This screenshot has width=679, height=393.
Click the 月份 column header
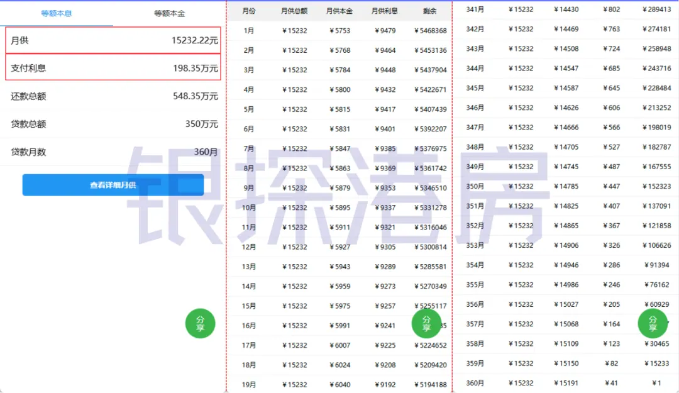point(248,11)
